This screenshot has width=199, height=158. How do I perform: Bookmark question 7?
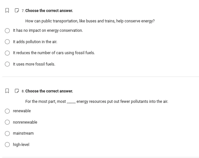point(7,11)
